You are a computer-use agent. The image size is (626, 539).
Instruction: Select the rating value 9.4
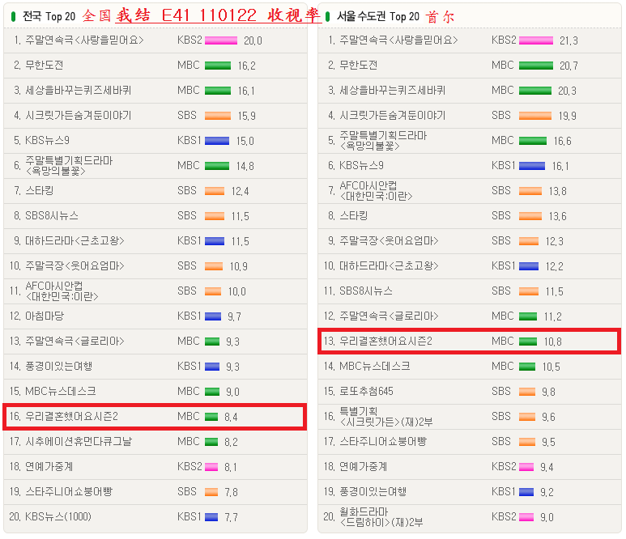click(547, 468)
